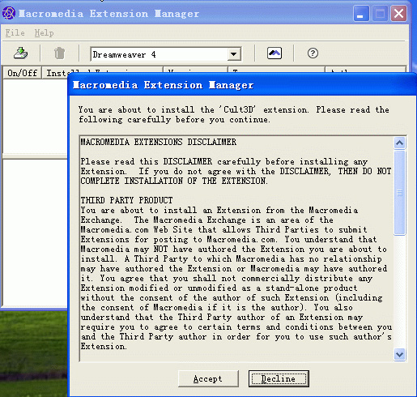Click the disclaimer scrollbar up arrow

tap(399, 143)
